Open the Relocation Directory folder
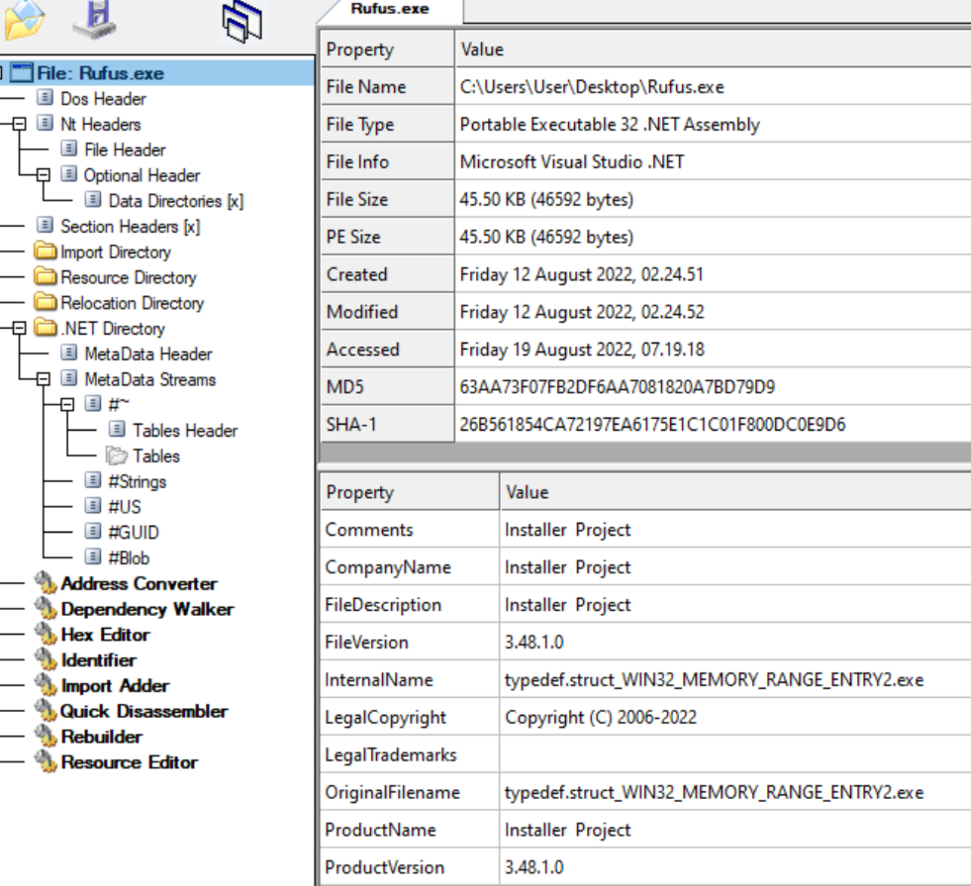 click(x=132, y=303)
